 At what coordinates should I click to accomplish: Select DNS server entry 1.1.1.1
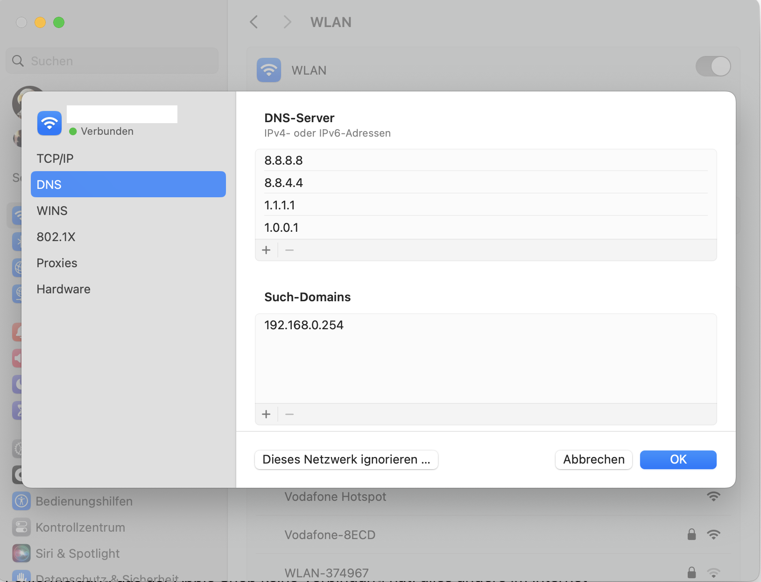click(x=280, y=205)
